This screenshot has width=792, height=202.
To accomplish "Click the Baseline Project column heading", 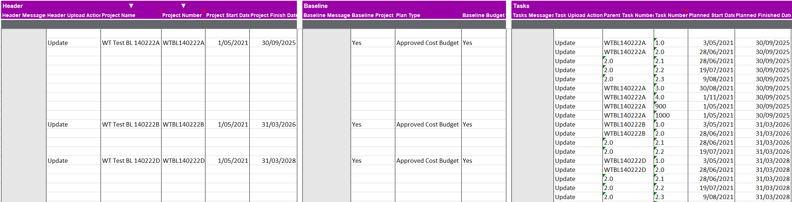I will click(x=372, y=15).
